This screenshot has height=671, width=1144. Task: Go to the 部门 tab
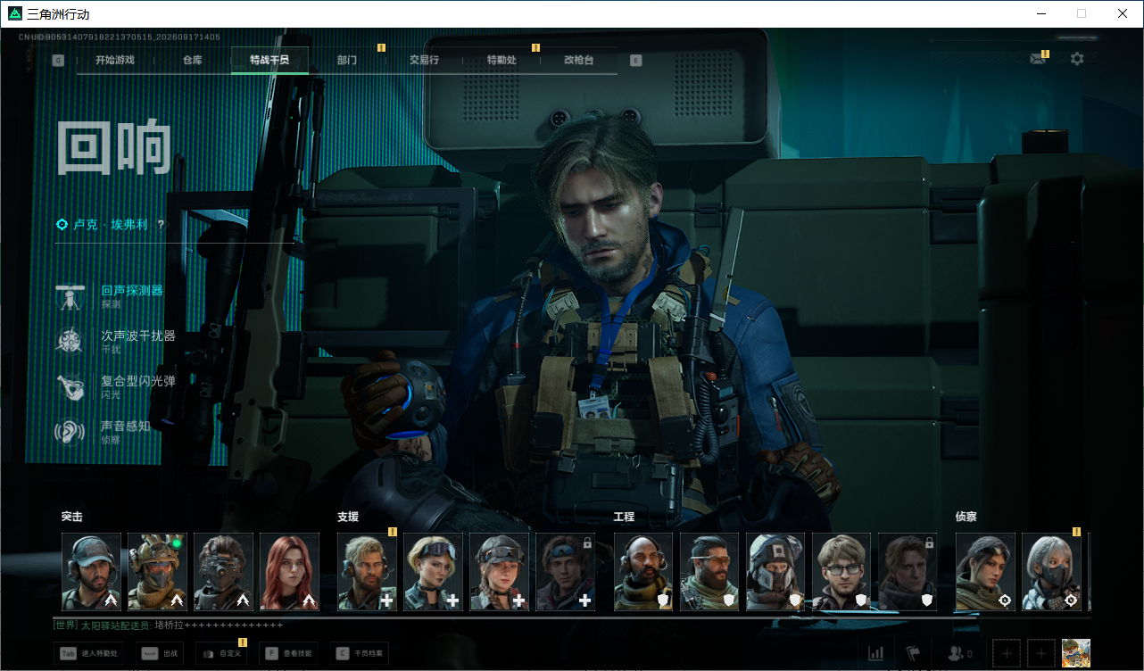(347, 61)
